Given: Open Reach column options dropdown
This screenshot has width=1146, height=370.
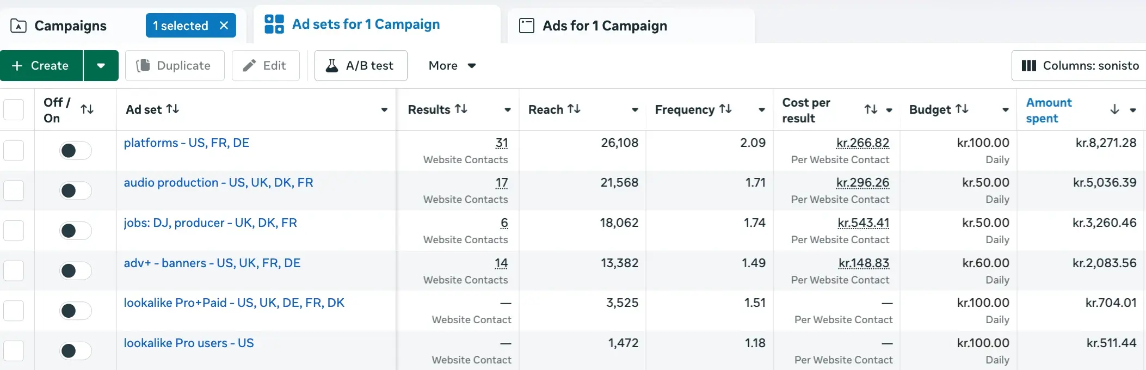Looking at the screenshot, I should tap(634, 110).
